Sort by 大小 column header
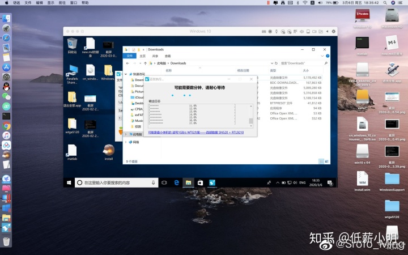 pos(306,70)
